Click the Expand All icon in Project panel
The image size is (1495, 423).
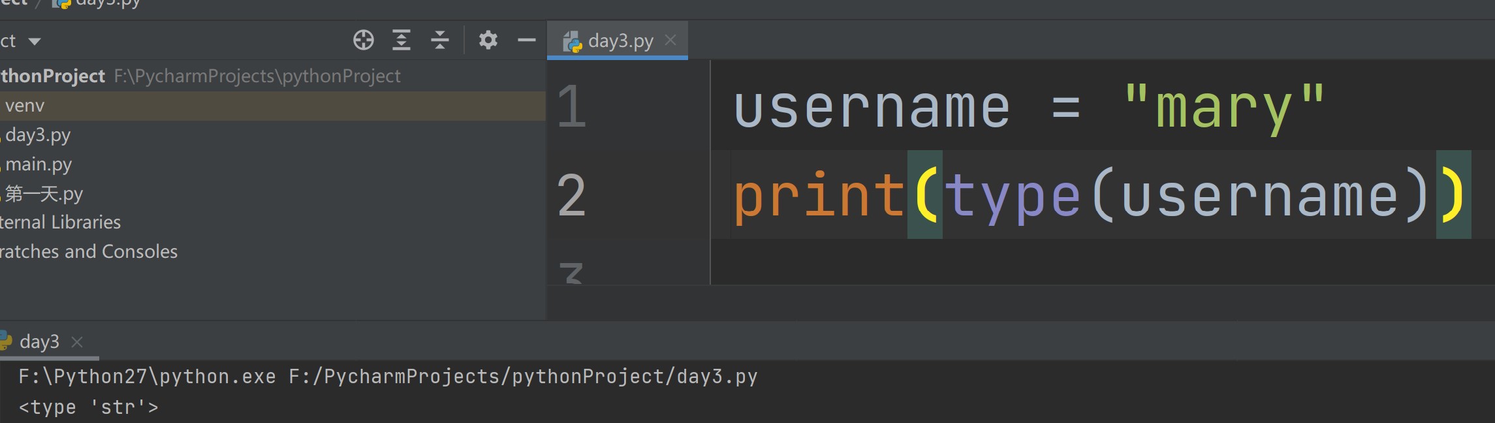click(401, 40)
